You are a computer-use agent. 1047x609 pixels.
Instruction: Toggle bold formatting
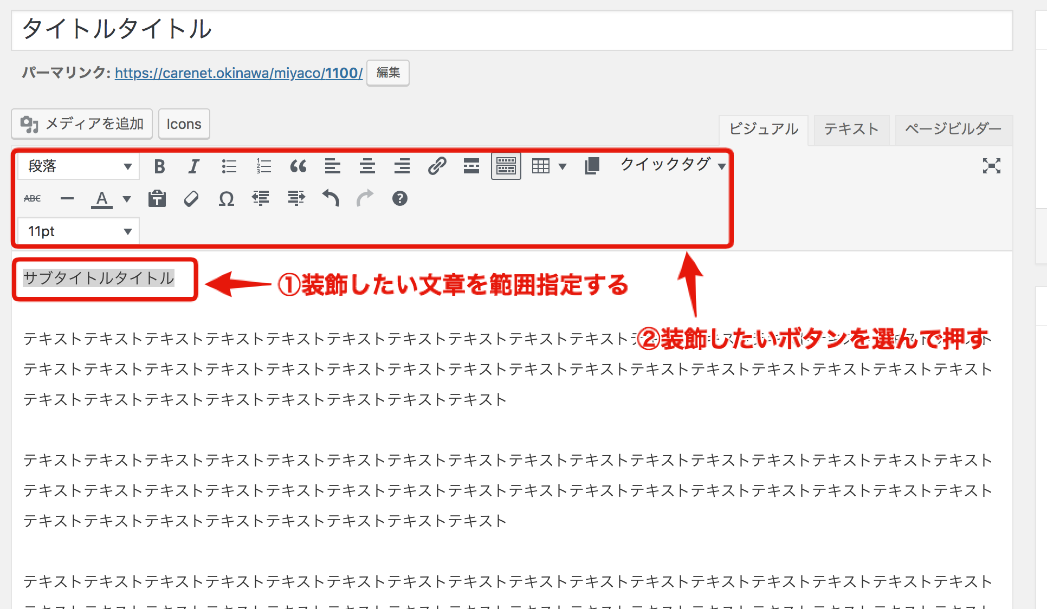(x=159, y=166)
